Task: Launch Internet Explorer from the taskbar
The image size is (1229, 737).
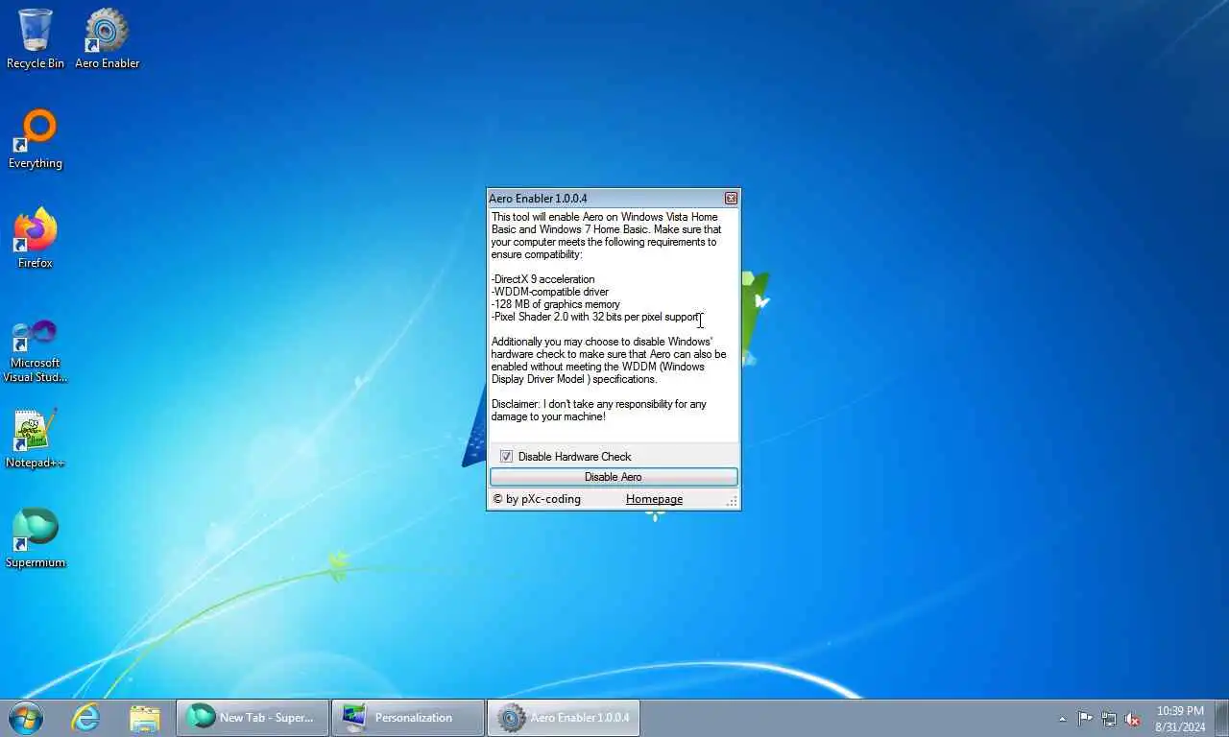Action: coord(86,717)
